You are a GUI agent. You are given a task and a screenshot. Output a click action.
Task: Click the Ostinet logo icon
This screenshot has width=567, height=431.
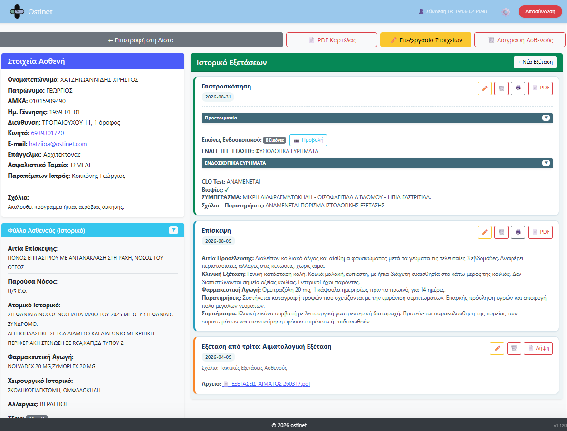17,11
